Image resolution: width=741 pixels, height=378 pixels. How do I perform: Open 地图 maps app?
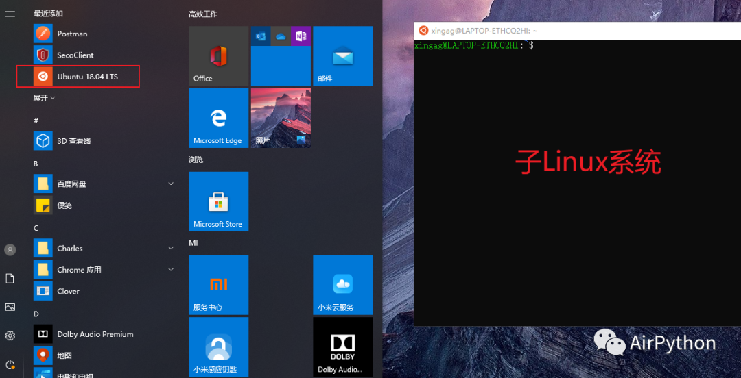pyautogui.click(x=105, y=355)
